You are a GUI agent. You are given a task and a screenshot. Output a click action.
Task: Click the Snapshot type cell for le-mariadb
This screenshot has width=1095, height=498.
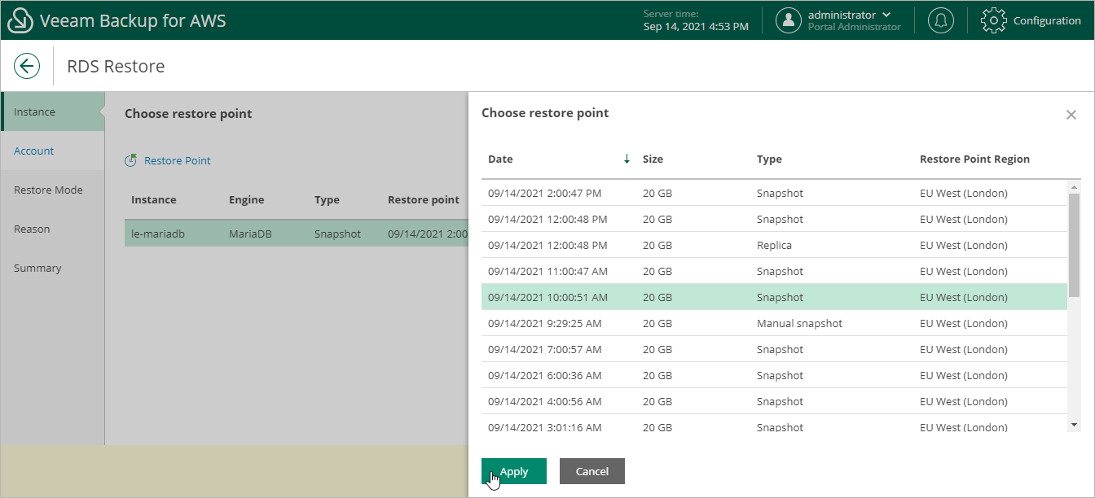coord(337,234)
